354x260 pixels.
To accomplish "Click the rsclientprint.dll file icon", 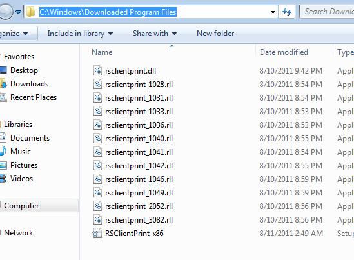I will point(97,71).
